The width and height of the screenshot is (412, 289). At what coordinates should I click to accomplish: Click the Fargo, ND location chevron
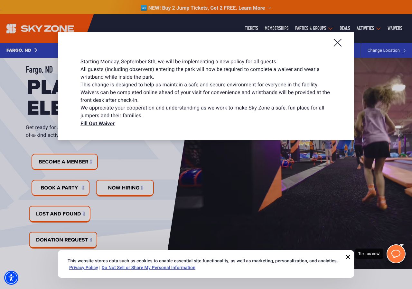[x=36, y=50]
